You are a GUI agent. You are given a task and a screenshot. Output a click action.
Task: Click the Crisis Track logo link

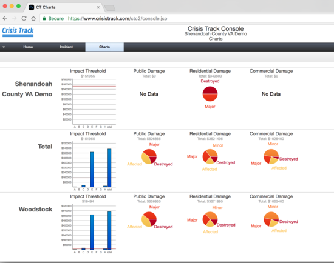click(x=18, y=32)
